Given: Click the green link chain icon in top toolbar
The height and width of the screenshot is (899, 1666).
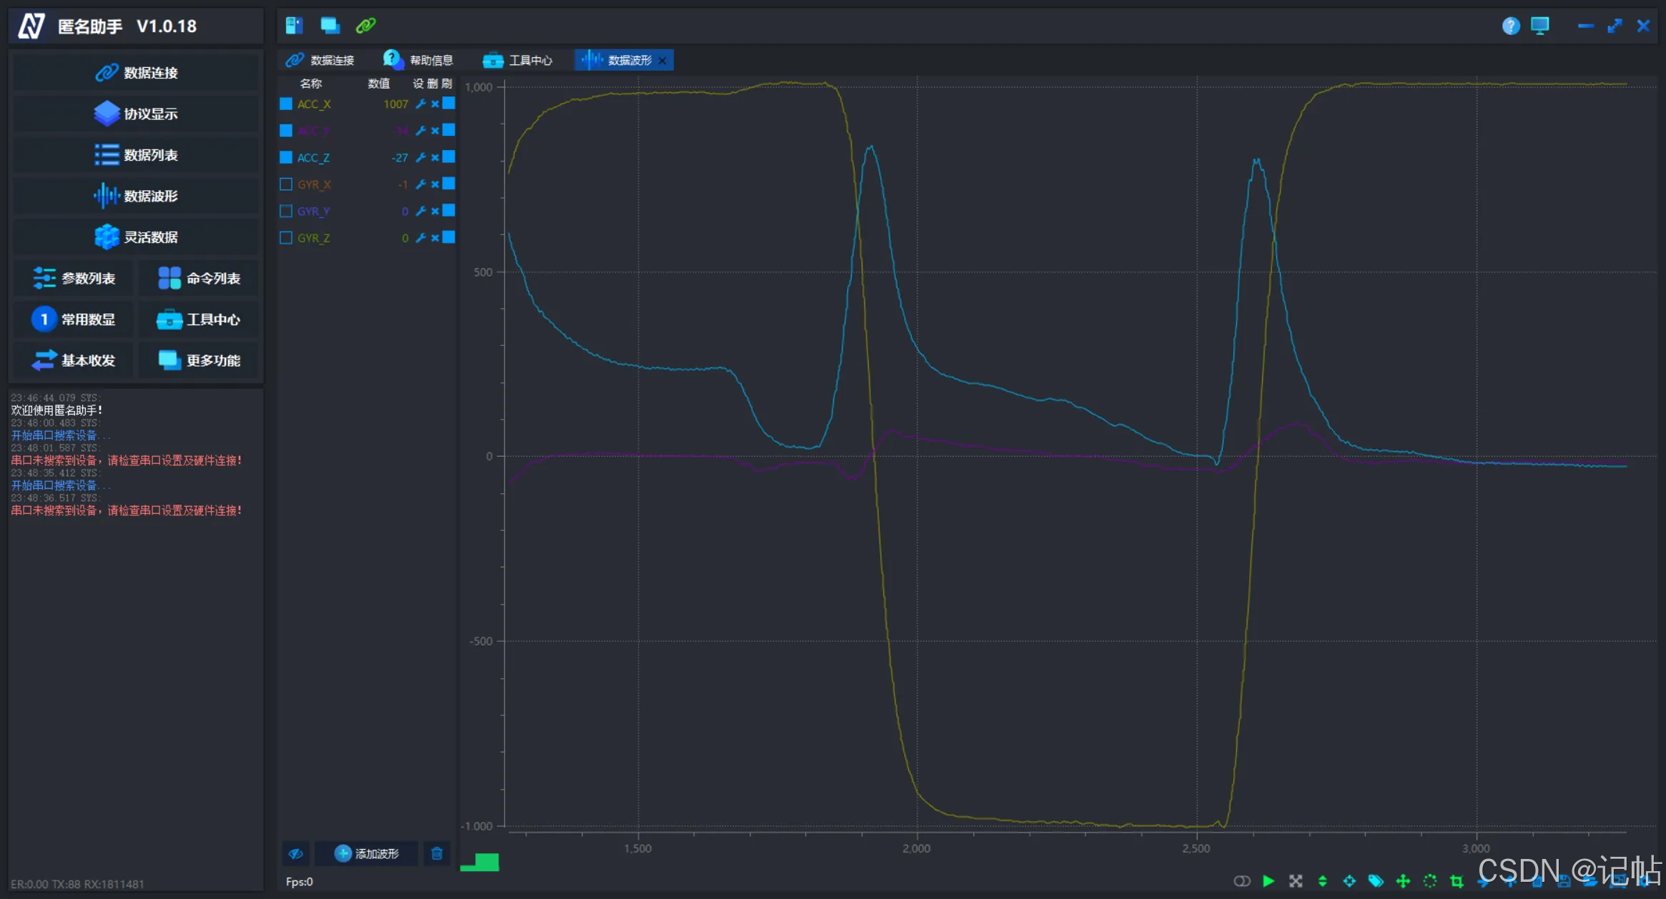Looking at the screenshot, I should (366, 26).
